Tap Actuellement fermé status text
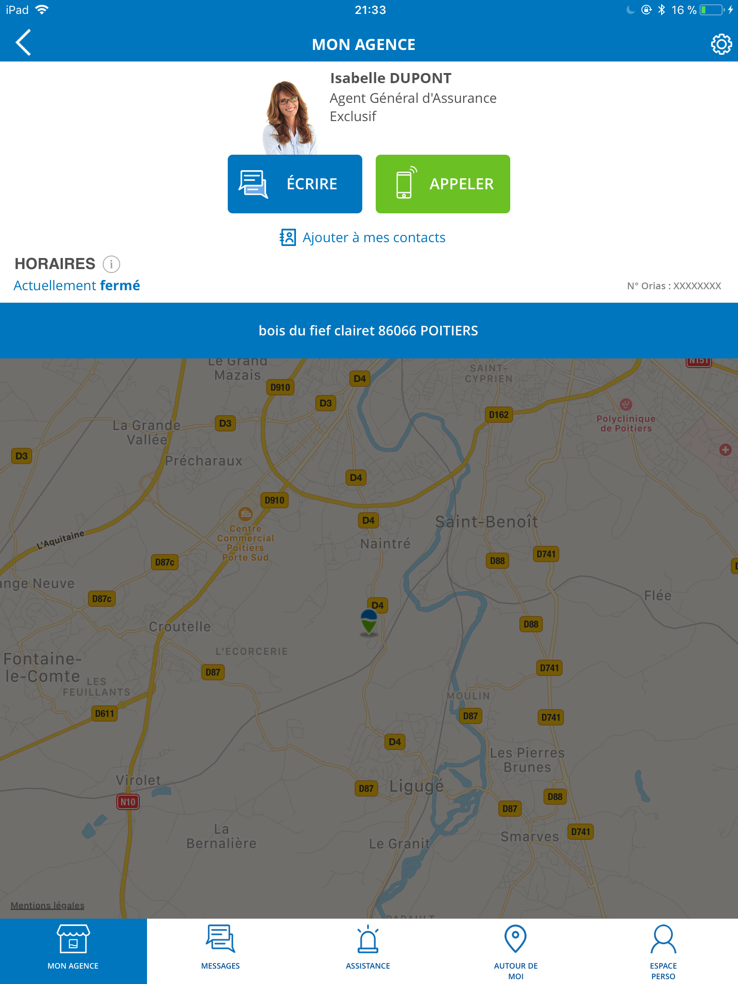This screenshot has height=984, width=738. pos(77,285)
